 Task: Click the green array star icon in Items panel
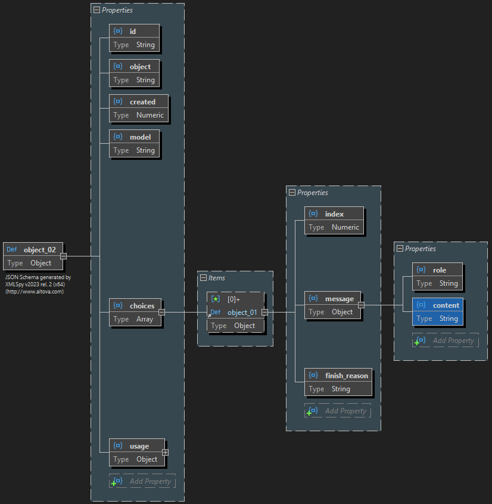coord(216,298)
